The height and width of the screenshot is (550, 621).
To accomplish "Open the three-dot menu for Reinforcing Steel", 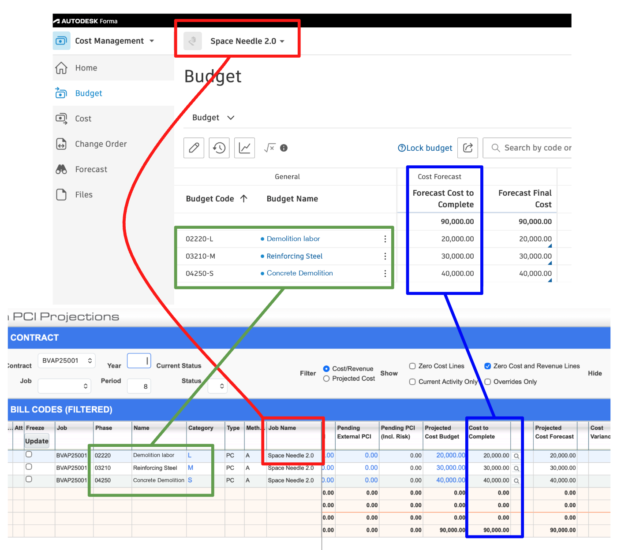I will pyautogui.click(x=385, y=256).
